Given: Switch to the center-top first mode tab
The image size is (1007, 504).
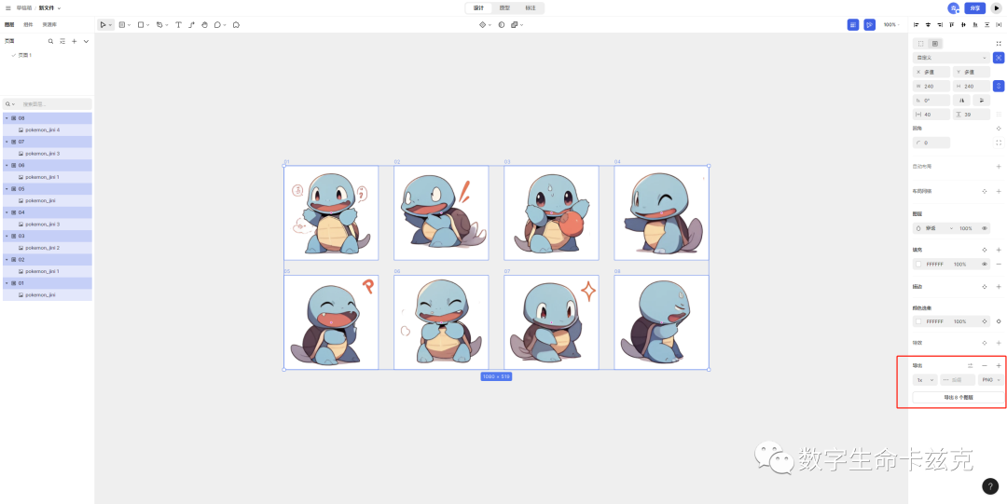Looking at the screenshot, I should coord(478,8).
